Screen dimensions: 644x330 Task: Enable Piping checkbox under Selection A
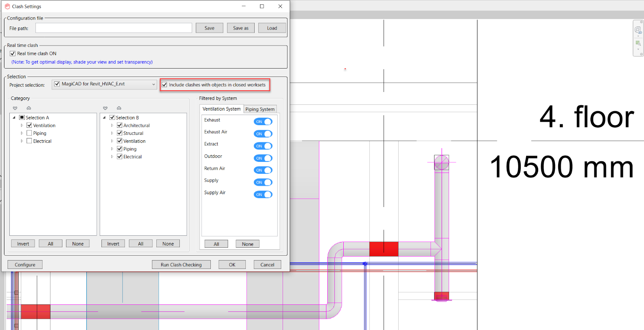(x=29, y=133)
